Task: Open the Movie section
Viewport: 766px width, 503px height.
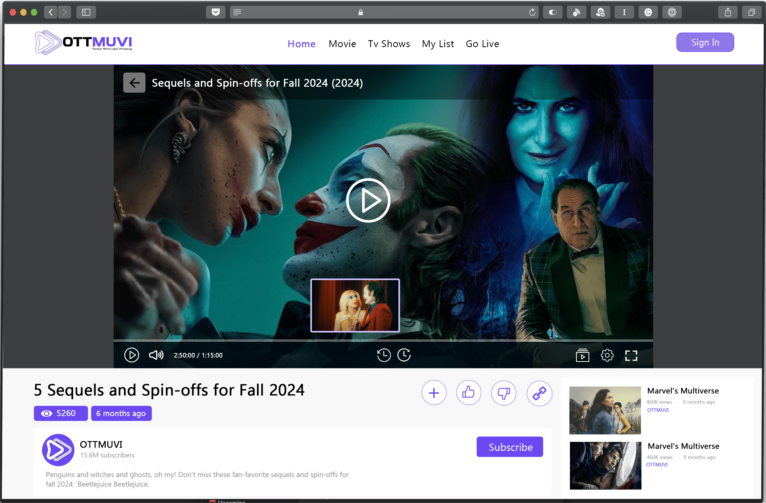Action: click(342, 44)
